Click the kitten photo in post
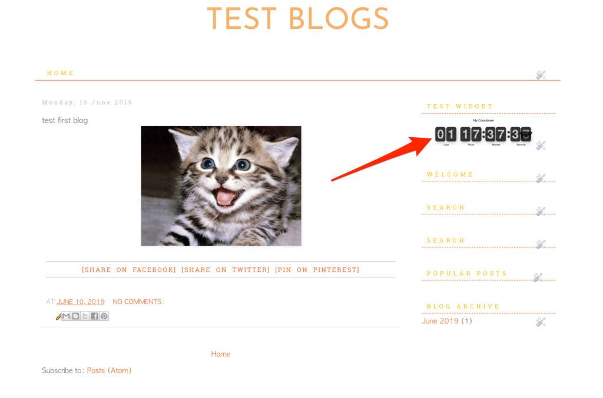603x398 pixels. click(221, 185)
